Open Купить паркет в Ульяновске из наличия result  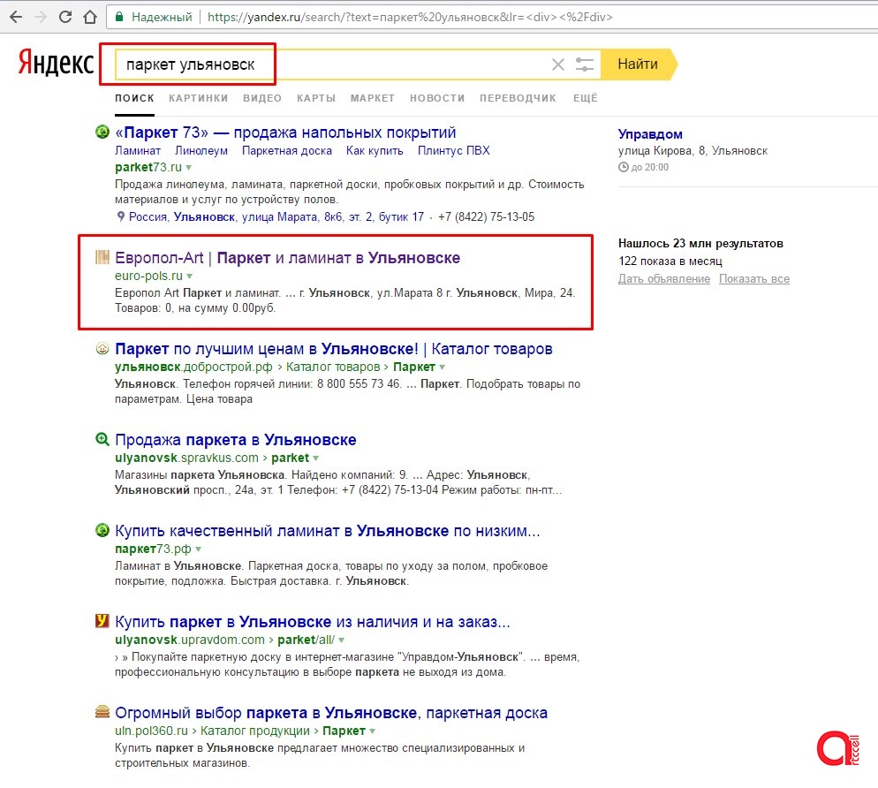313,622
